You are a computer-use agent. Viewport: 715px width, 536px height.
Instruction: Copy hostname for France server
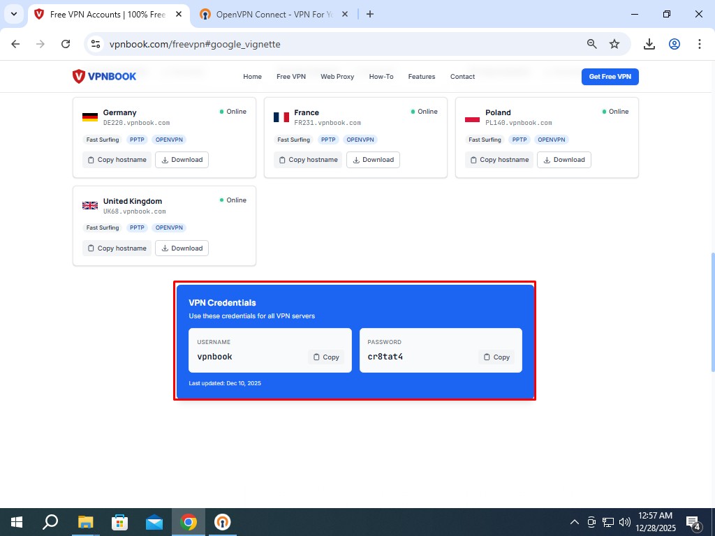click(308, 160)
